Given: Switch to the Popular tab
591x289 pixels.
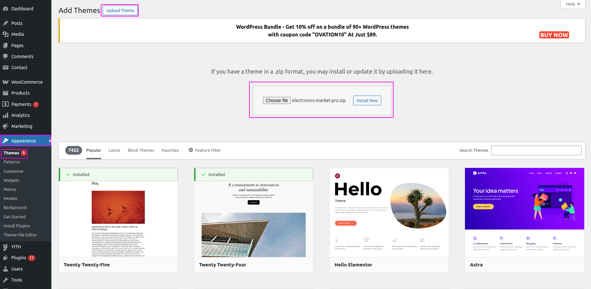Looking at the screenshot, I should (x=94, y=150).
